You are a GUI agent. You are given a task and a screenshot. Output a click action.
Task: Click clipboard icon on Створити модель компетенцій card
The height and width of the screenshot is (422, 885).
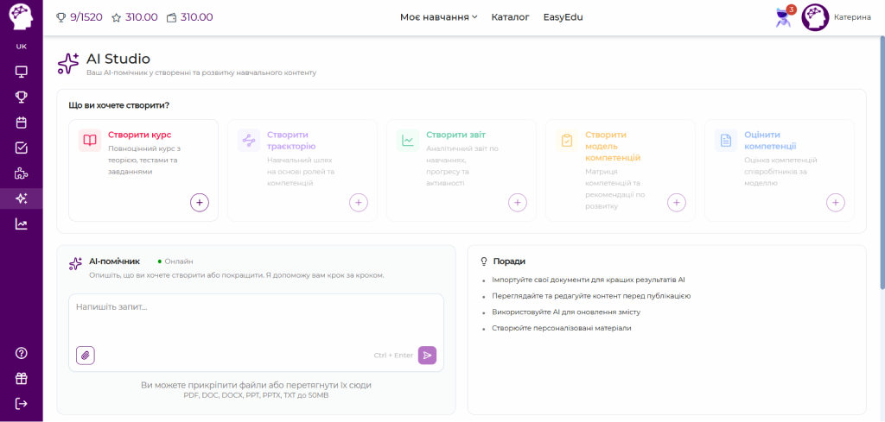tap(567, 141)
